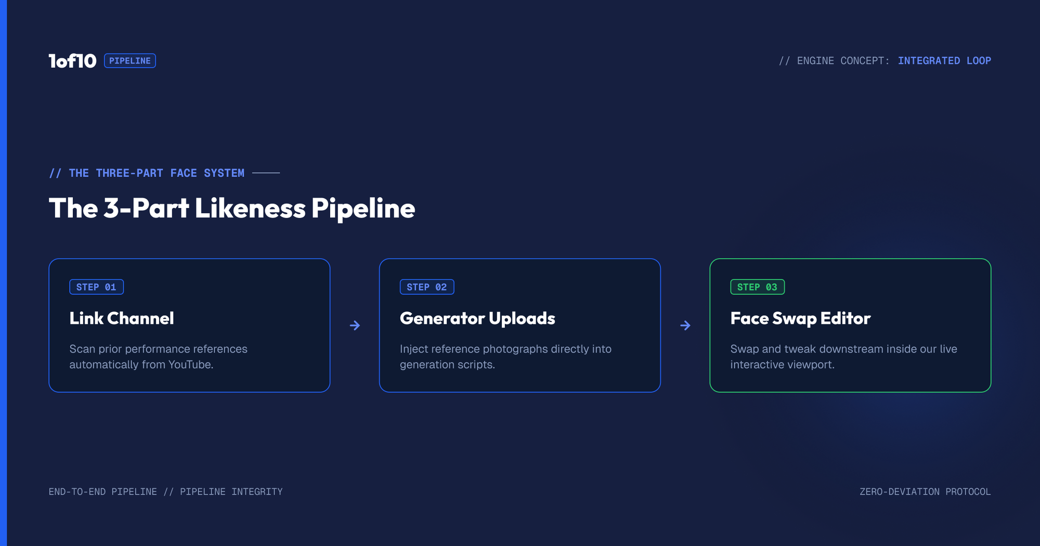
Task: Click the PIPELINE badge beside the logo
Action: click(130, 61)
